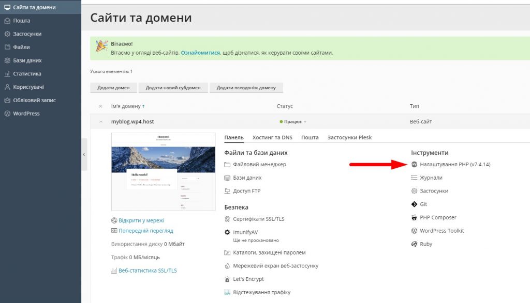Open Let's Encrypt

coord(248,279)
